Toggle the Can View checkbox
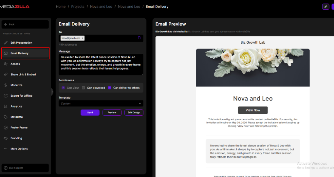 pos(63,88)
